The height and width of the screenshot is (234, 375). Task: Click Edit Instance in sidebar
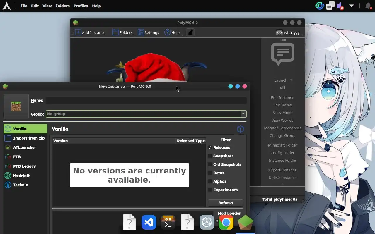(x=282, y=97)
